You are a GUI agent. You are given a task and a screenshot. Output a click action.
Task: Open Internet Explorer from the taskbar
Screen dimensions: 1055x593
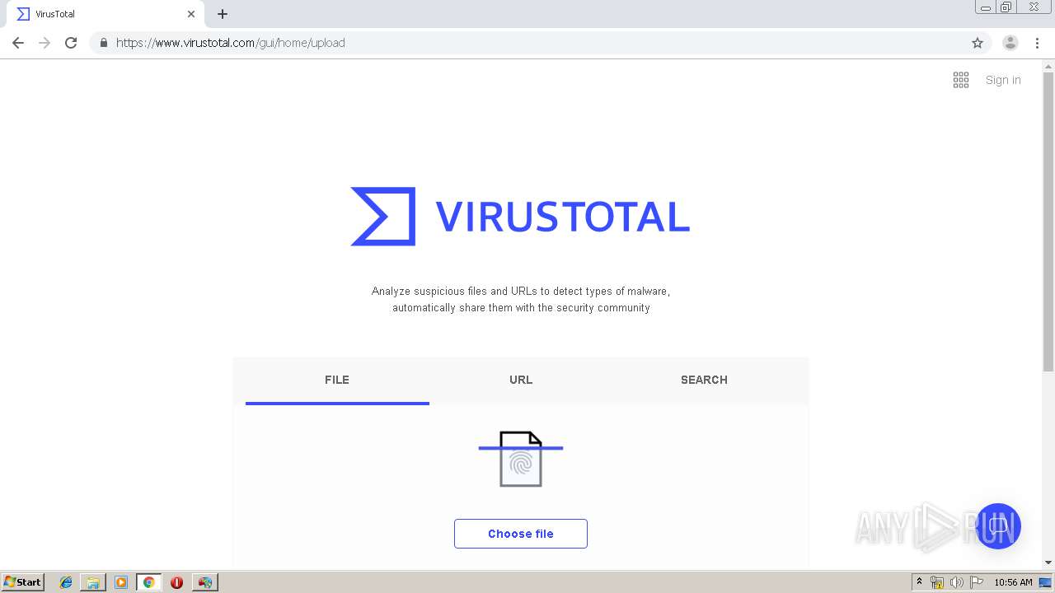66,582
